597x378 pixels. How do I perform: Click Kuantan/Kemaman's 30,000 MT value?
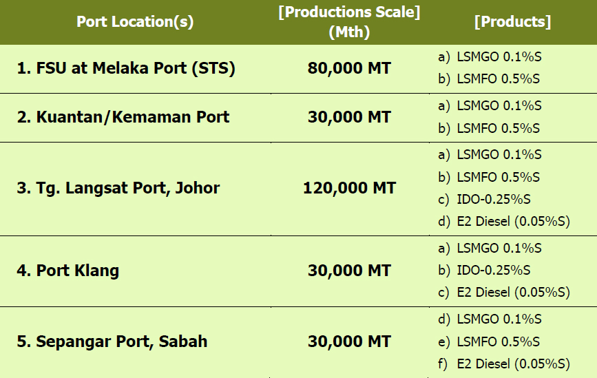tap(349, 117)
